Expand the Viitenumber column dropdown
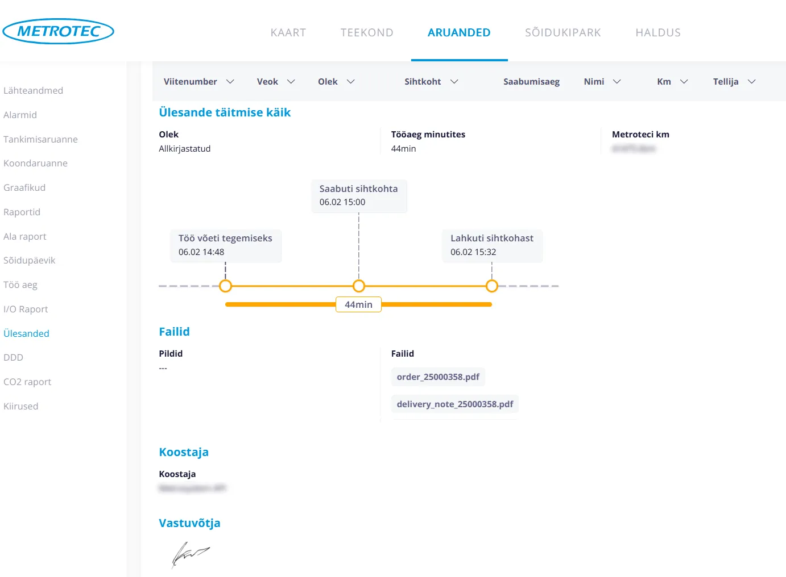786x577 pixels. pyautogui.click(x=230, y=82)
